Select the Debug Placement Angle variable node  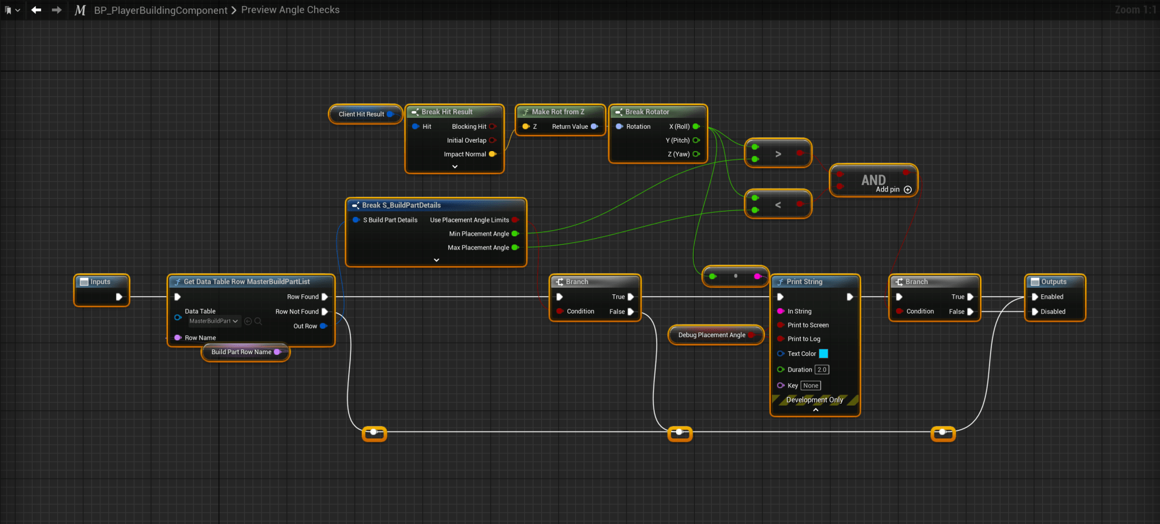711,335
